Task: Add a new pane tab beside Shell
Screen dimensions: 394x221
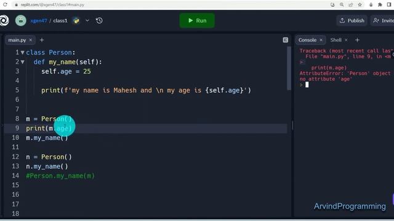Action: [x=357, y=40]
